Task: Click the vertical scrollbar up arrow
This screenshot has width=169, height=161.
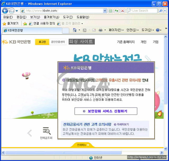Action: 166,37
